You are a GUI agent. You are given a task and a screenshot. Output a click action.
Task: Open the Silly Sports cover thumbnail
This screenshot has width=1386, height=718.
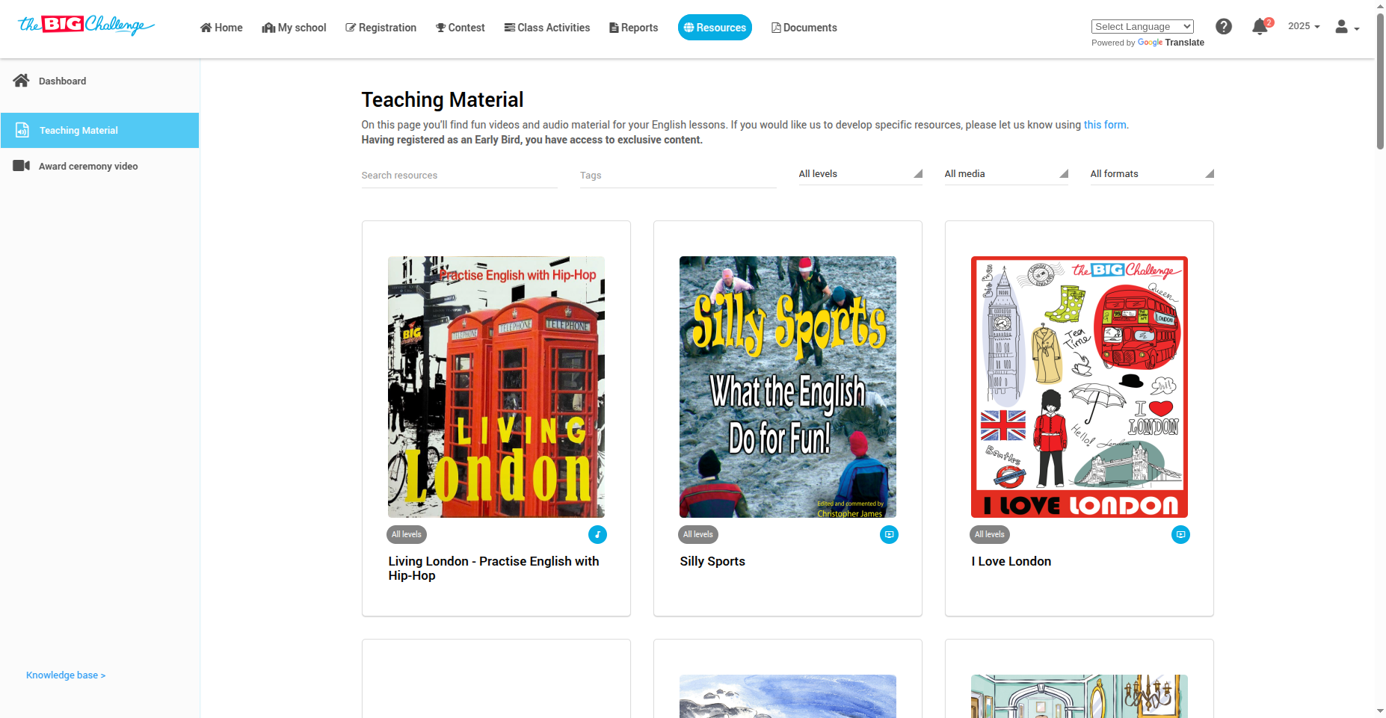pyautogui.click(x=788, y=387)
